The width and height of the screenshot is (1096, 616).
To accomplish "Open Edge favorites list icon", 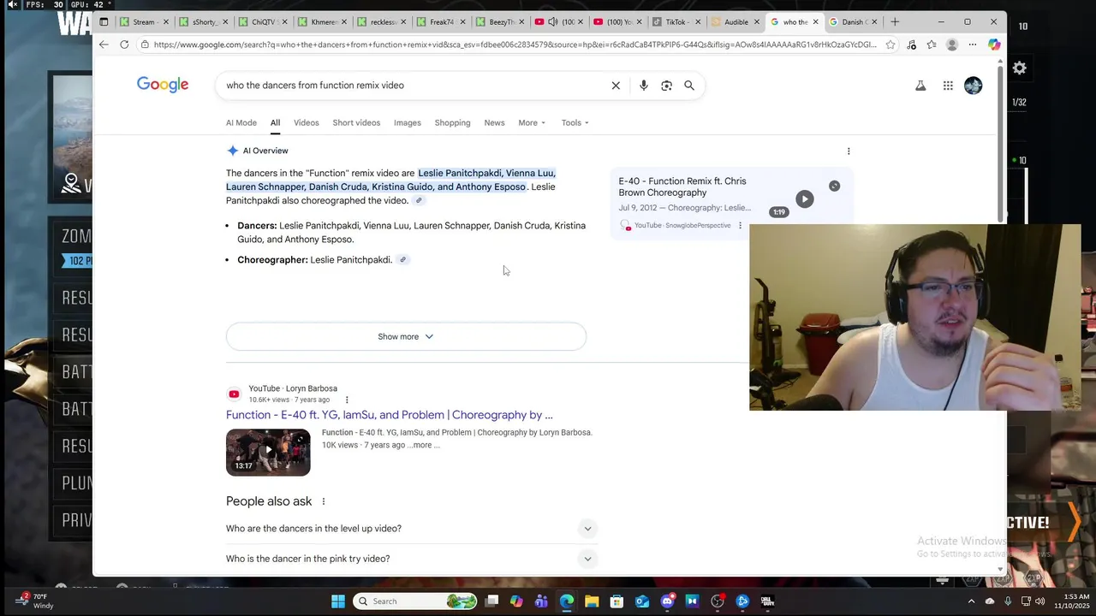I will pyautogui.click(x=932, y=44).
